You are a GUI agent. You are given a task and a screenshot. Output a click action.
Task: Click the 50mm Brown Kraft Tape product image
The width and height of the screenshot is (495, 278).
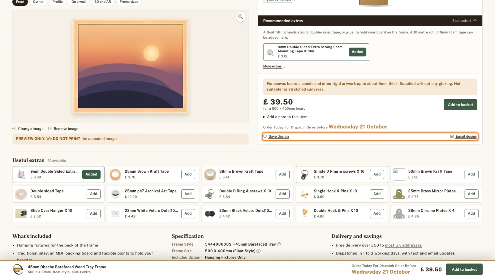(399, 175)
